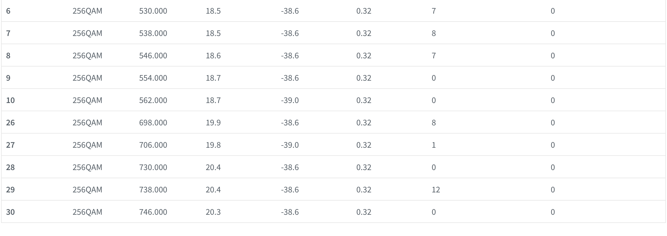Select channel 8 row number
667x236 pixels.
pyautogui.click(x=8, y=56)
